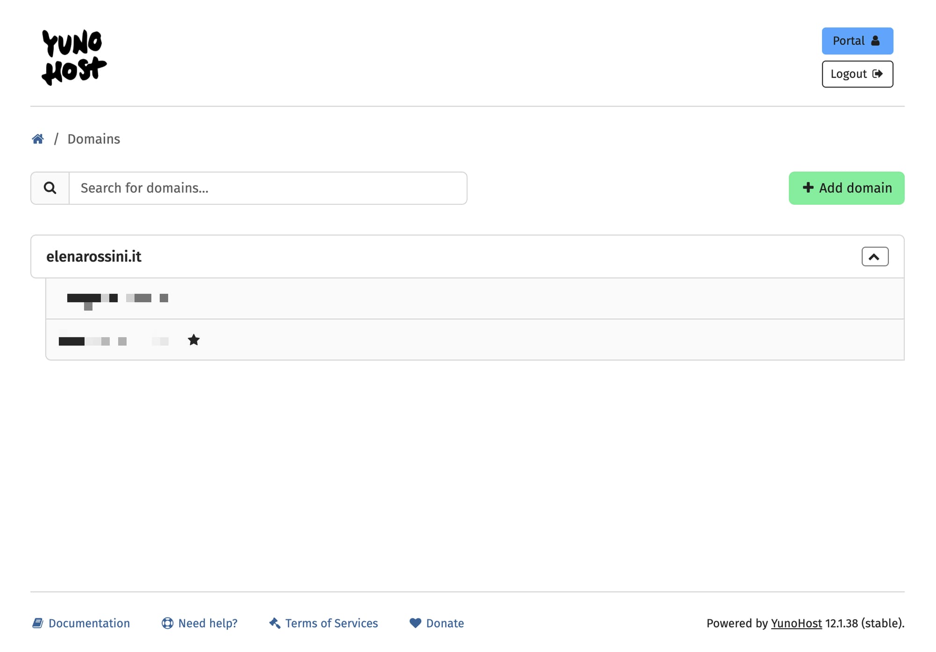Click the user icon on the Portal button

tap(875, 41)
